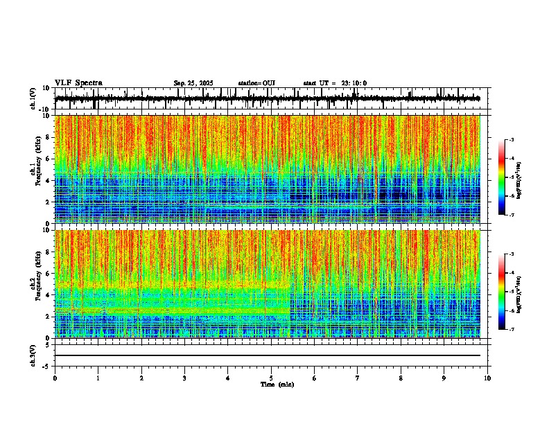Click the ch.1 Frequency (kHz) axis label
Screen dimensions: 549x424
[x=36, y=160]
